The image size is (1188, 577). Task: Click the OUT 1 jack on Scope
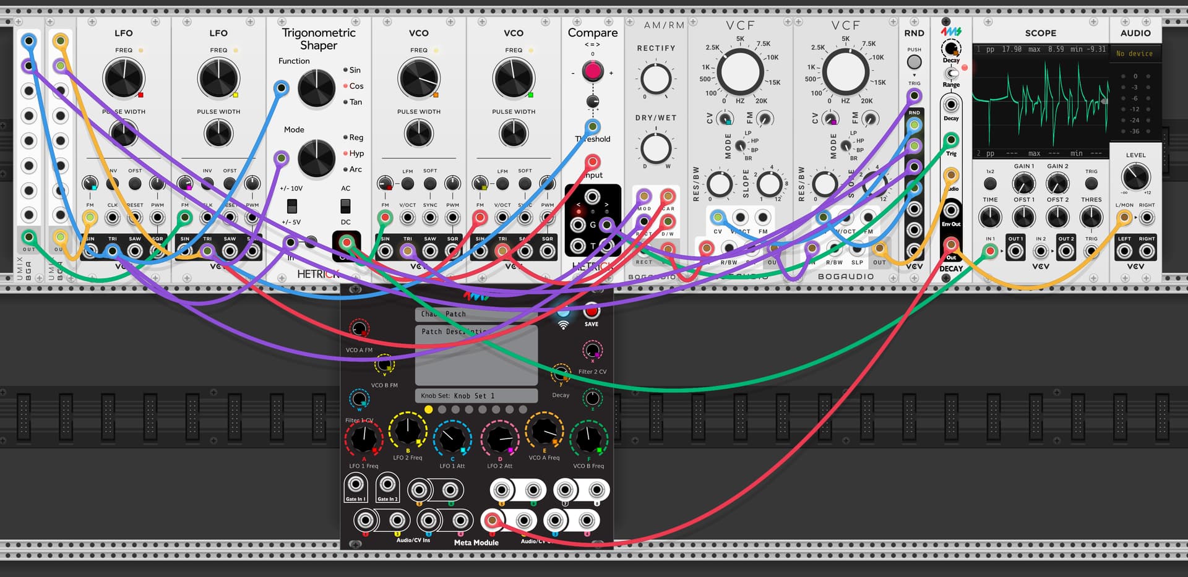(1015, 251)
